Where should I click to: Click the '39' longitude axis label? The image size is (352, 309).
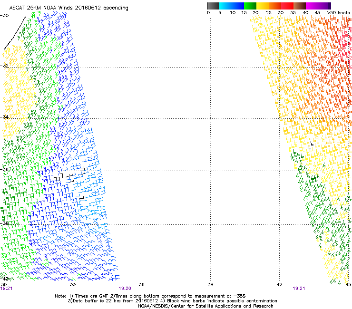tap(210, 285)
